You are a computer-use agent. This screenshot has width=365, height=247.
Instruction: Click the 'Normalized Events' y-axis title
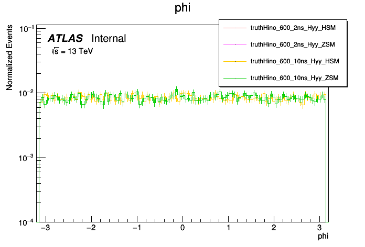click(x=9, y=58)
